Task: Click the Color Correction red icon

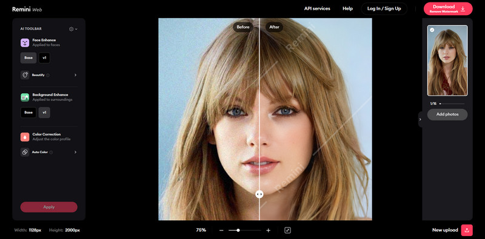Action: click(x=25, y=137)
